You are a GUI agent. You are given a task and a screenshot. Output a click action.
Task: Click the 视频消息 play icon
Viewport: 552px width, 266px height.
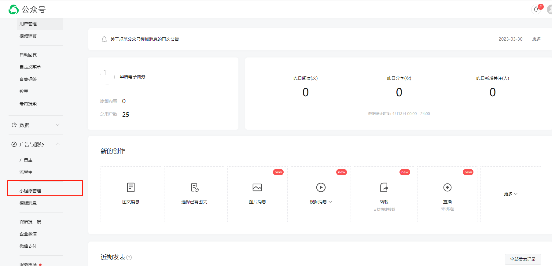[321, 187]
